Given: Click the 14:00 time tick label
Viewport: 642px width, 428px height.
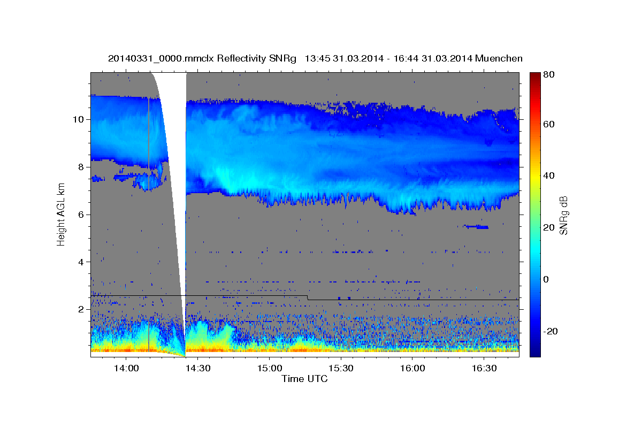Looking at the screenshot, I should click(x=126, y=369).
